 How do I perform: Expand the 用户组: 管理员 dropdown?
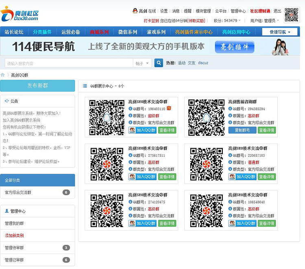pyautogui.click(x=264, y=21)
